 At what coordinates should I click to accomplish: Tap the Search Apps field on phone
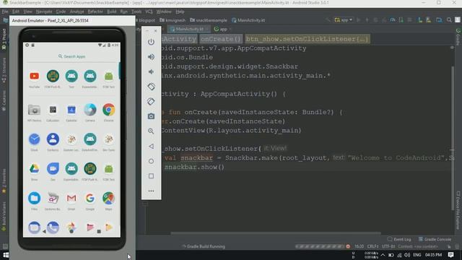(x=72, y=56)
